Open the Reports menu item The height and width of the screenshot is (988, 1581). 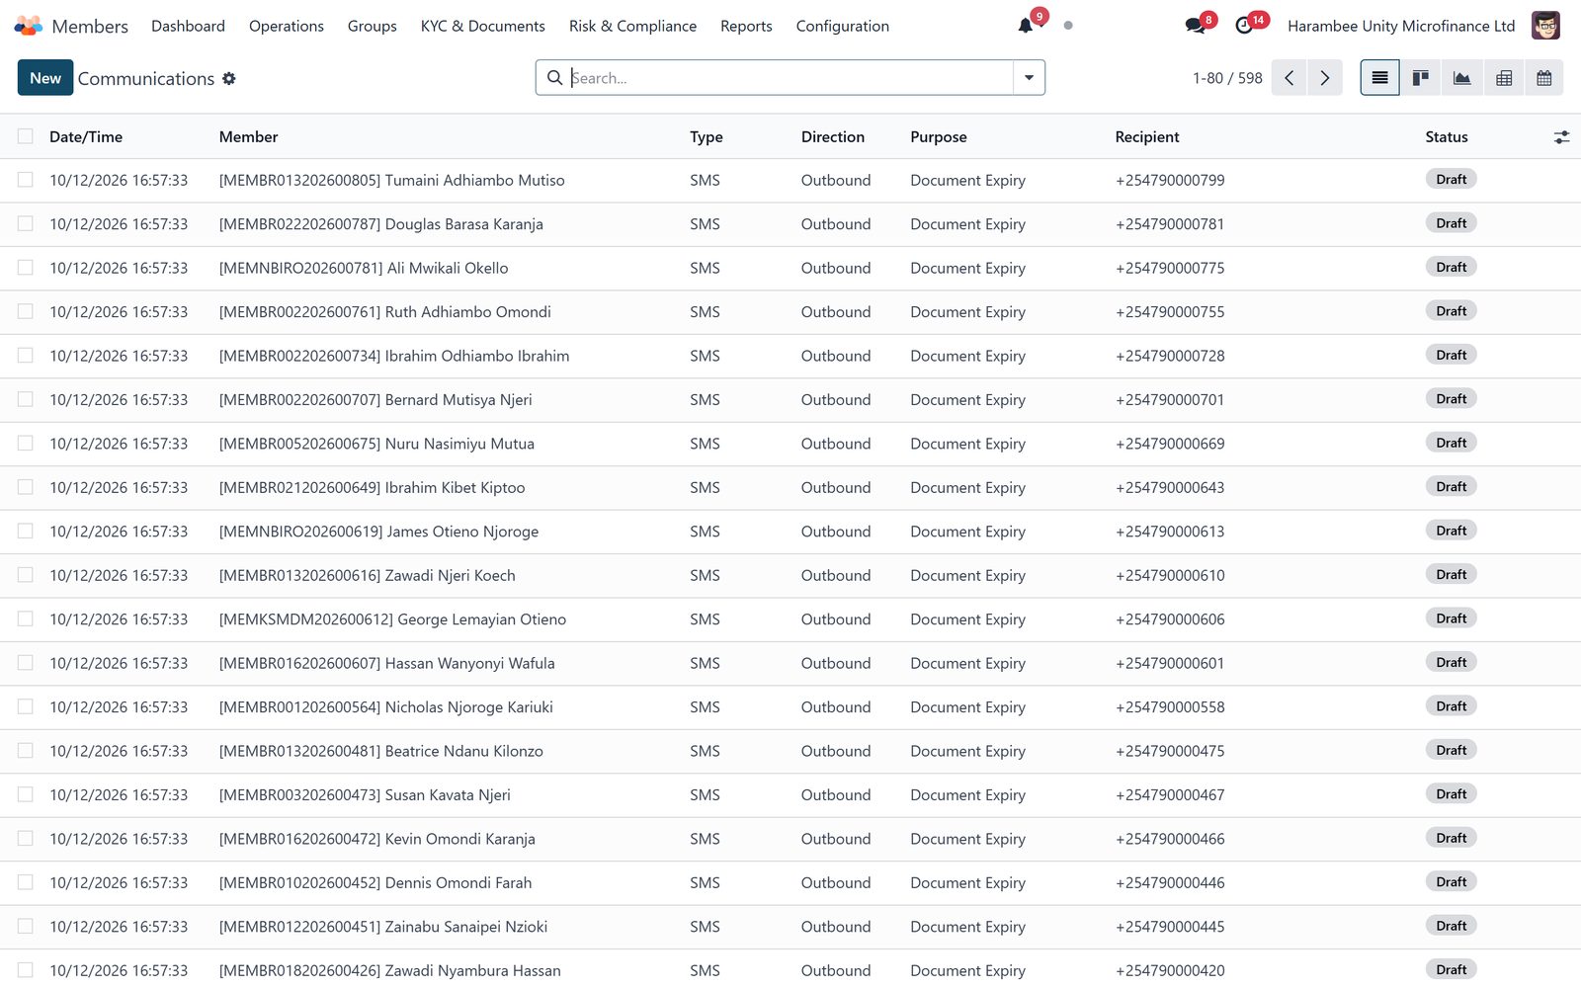point(746,26)
